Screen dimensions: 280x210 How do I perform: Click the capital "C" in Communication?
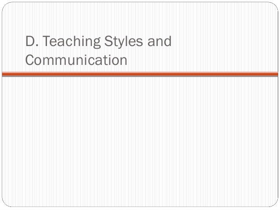click(x=30, y=60)
